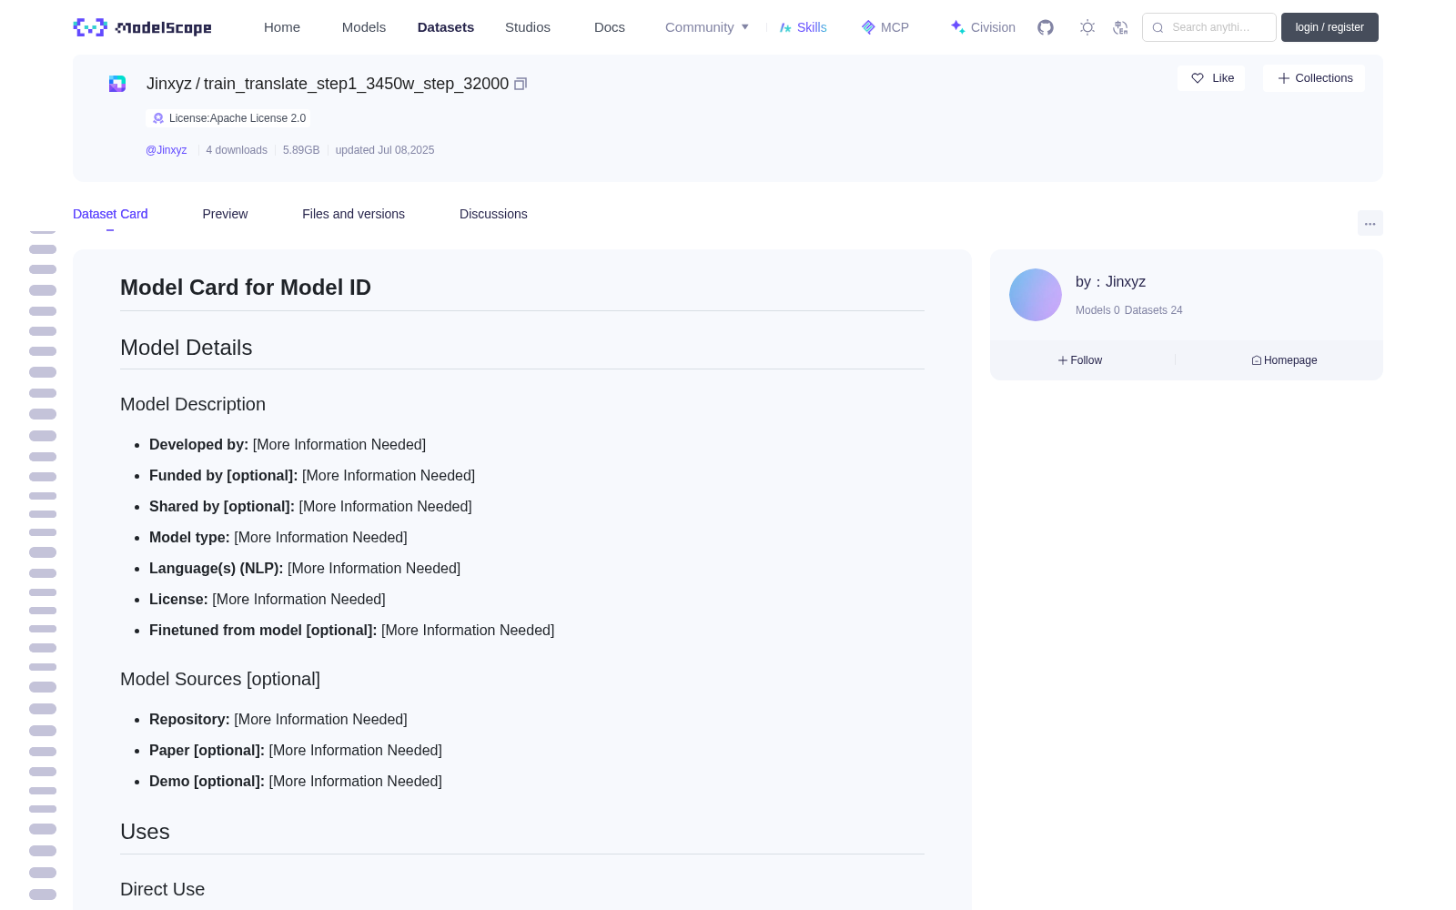1456x910 pixels.
Task: Click the Apache License 2.0 badge
Action: point(228,118)
